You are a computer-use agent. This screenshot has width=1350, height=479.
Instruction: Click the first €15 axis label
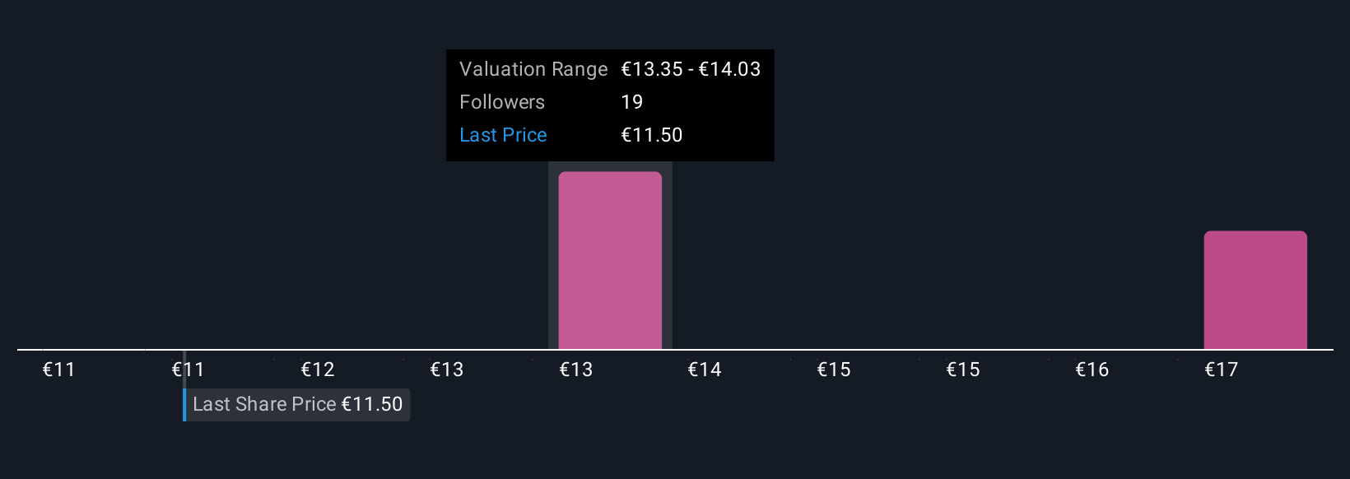point(834,370)
